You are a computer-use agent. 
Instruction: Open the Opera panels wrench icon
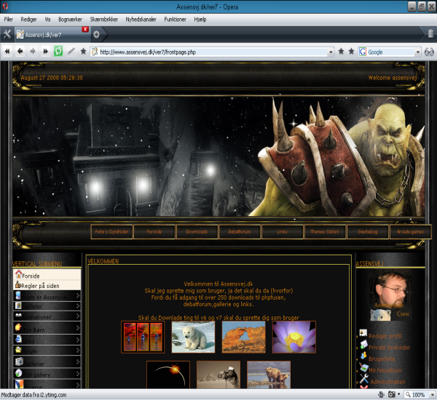7,34
